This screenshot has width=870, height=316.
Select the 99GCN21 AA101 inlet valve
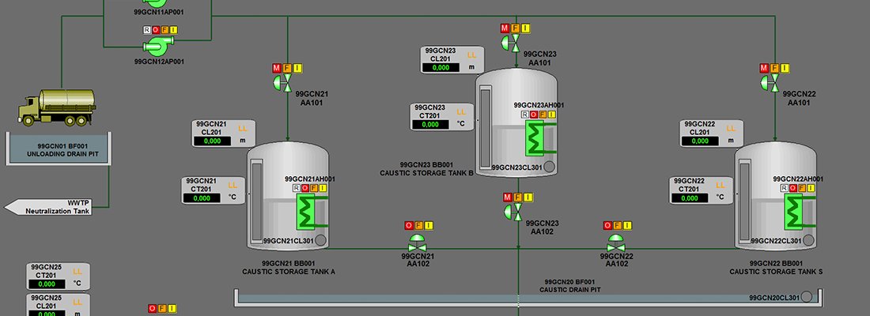coord(286,84)
